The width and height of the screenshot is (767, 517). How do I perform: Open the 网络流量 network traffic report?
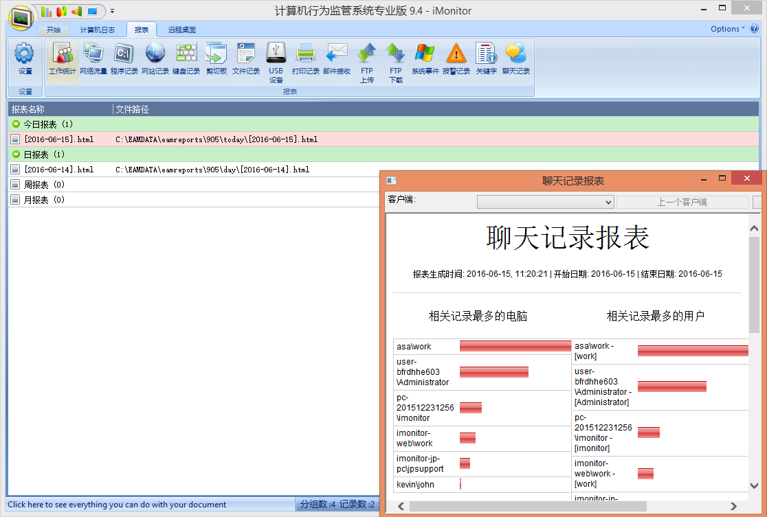click(93, 58)
